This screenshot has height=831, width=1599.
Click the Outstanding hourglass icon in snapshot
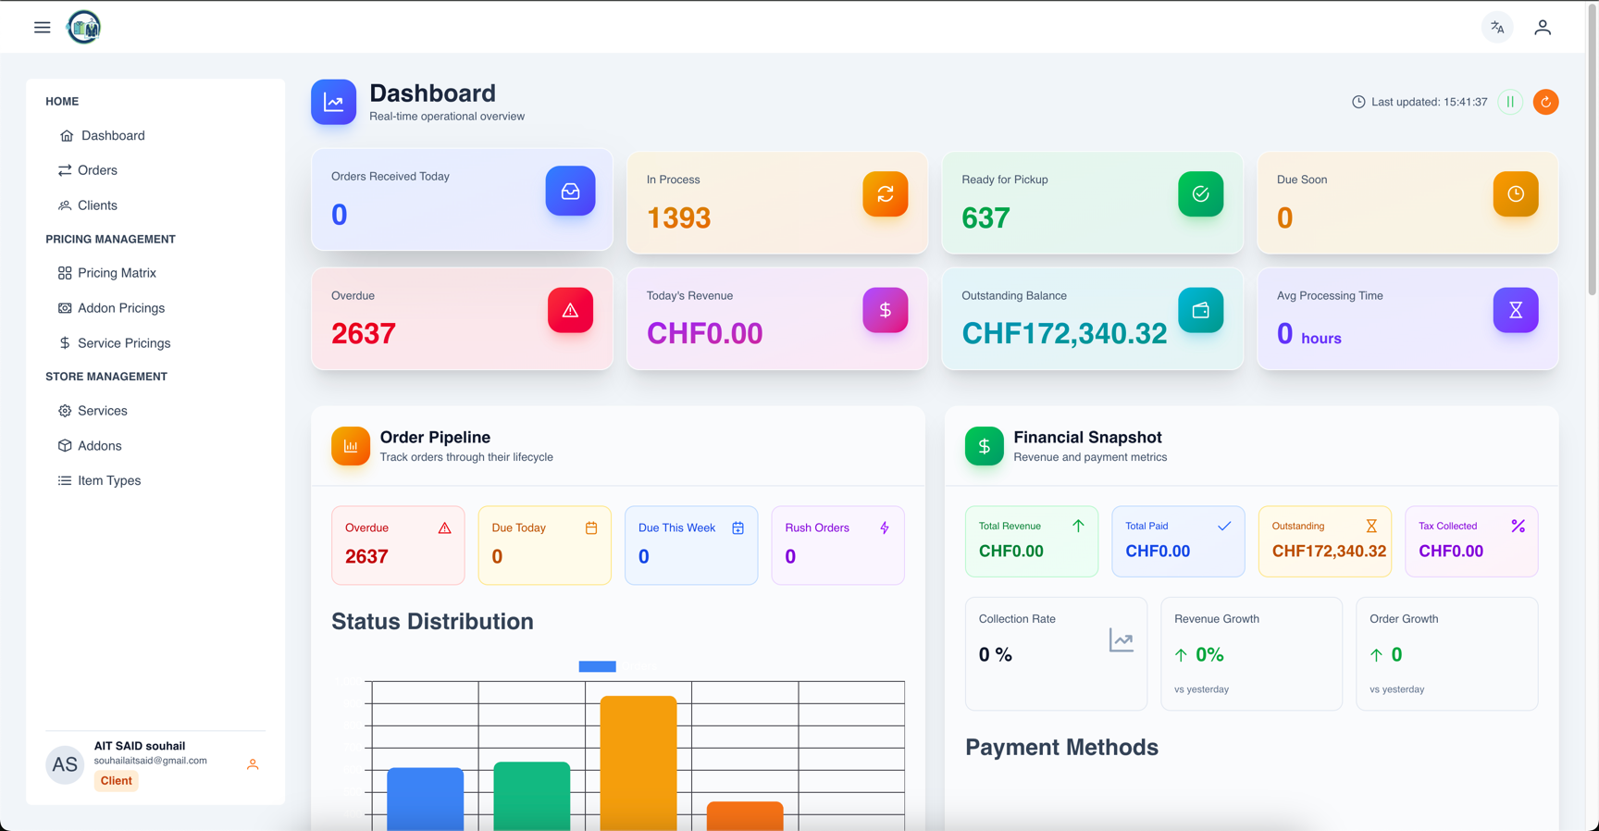pyautogui.click(x=1371, y=526)
